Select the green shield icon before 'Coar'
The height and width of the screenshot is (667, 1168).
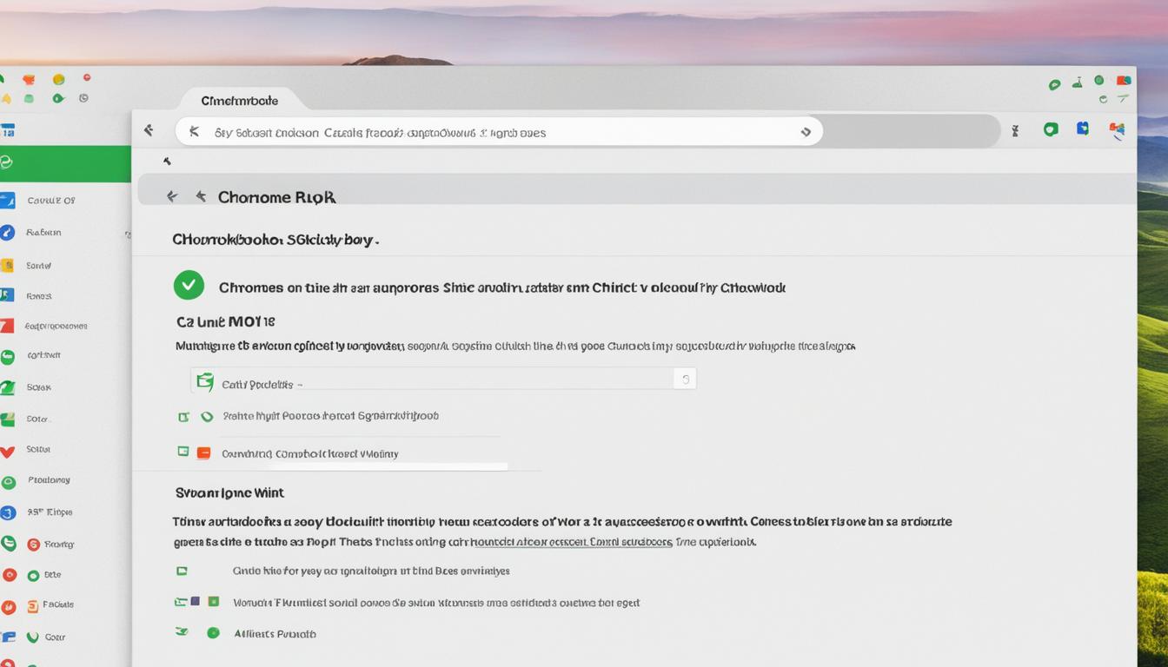(33, 637)
